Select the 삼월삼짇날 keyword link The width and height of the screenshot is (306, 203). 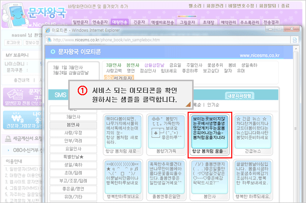[x=154, y=65]
